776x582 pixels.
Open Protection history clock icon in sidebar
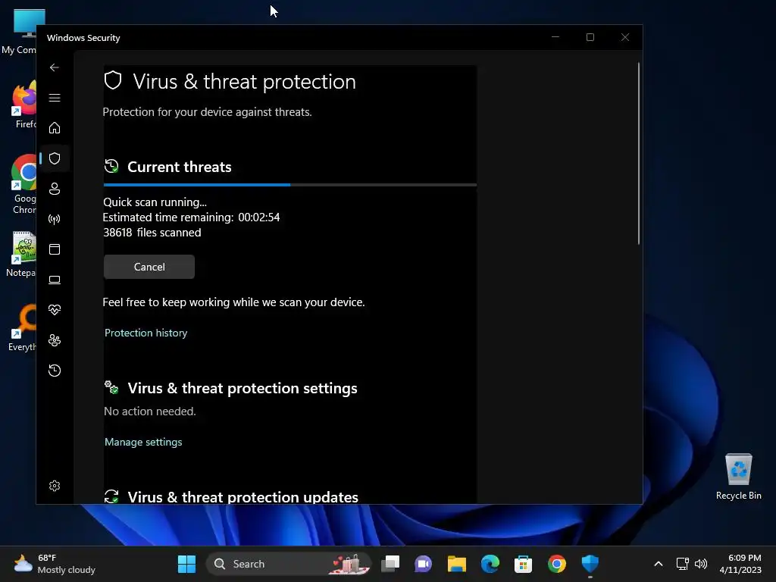55,371
